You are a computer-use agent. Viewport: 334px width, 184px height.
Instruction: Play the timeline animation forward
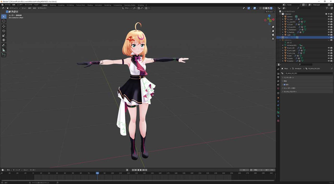[x=141, y=170]
